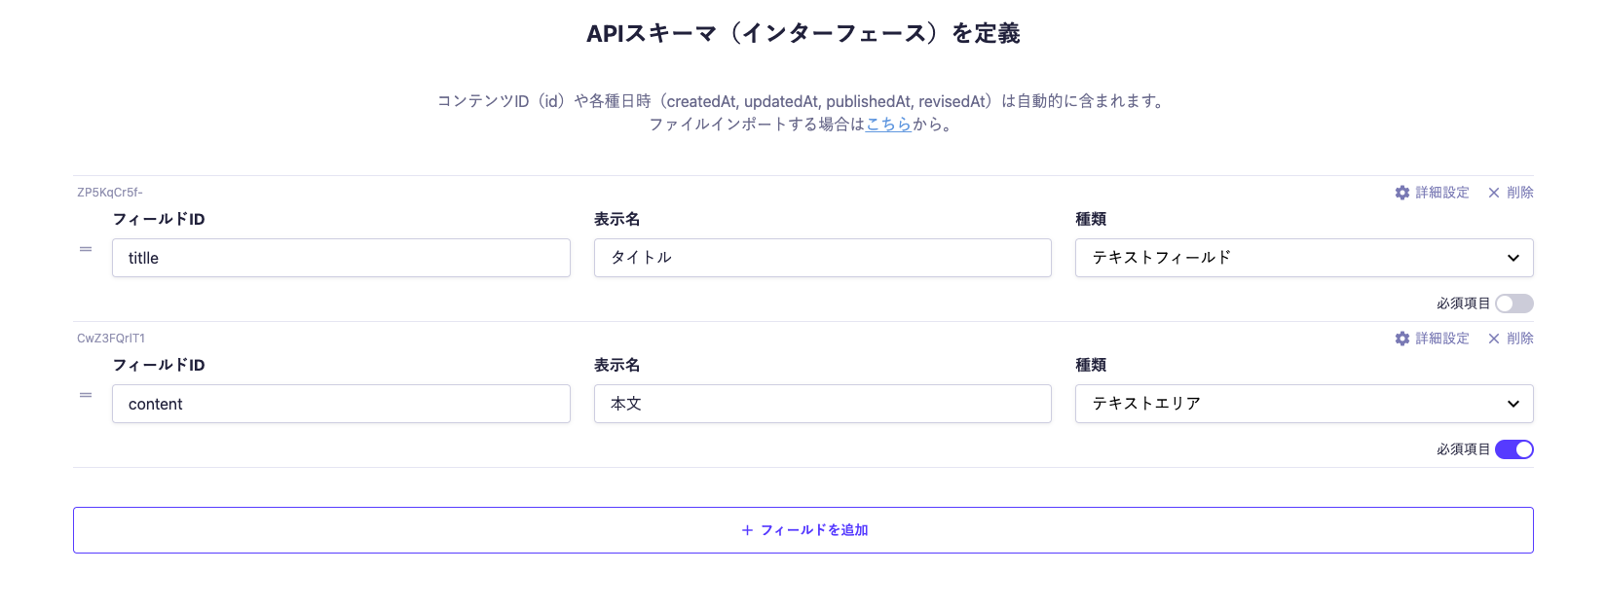
Task: Click the chevron on the テキストフィールド selector
Action: pyautogui.click(x=1513, y=258)
